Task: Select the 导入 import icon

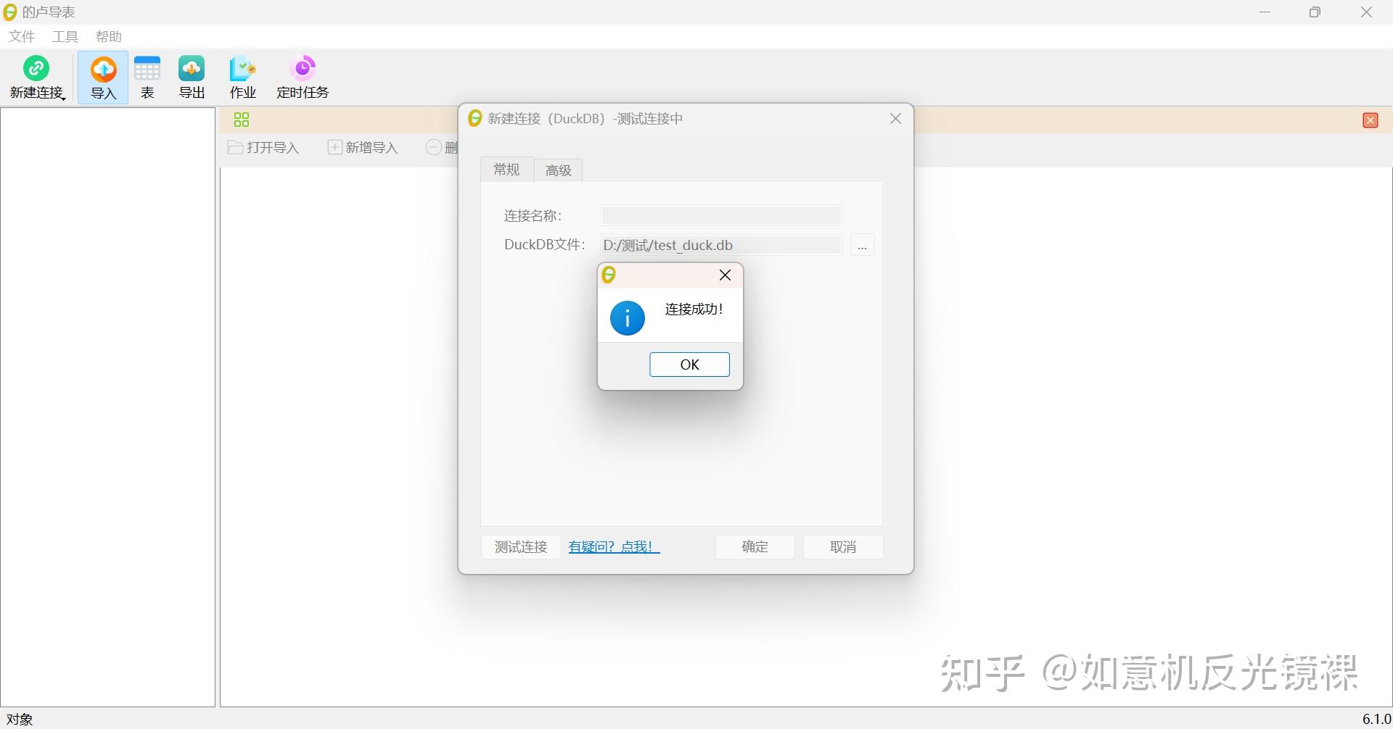Action: [x=102, y=76]
